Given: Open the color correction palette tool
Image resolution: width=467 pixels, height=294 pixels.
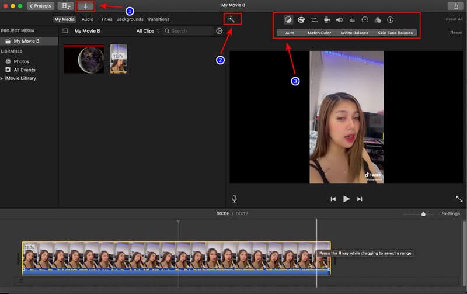Looking at the screenshot, I should pyautogui.click(x=301, y=19).
